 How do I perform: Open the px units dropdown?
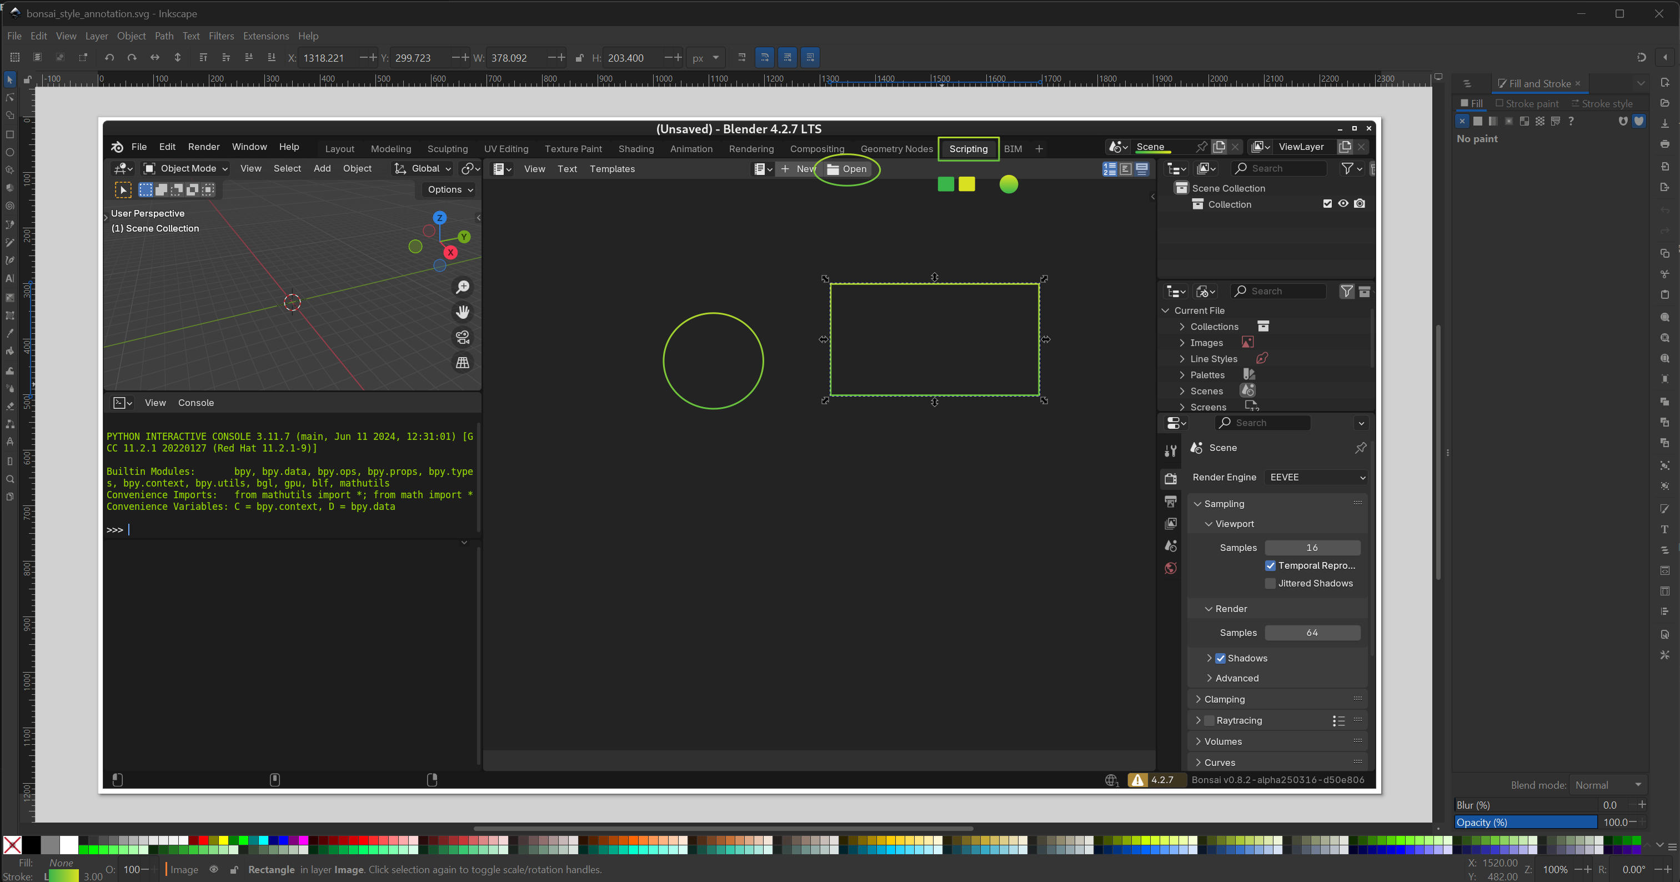706,57
